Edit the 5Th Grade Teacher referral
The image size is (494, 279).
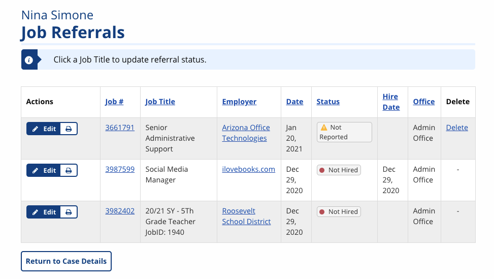pos(44,212)
